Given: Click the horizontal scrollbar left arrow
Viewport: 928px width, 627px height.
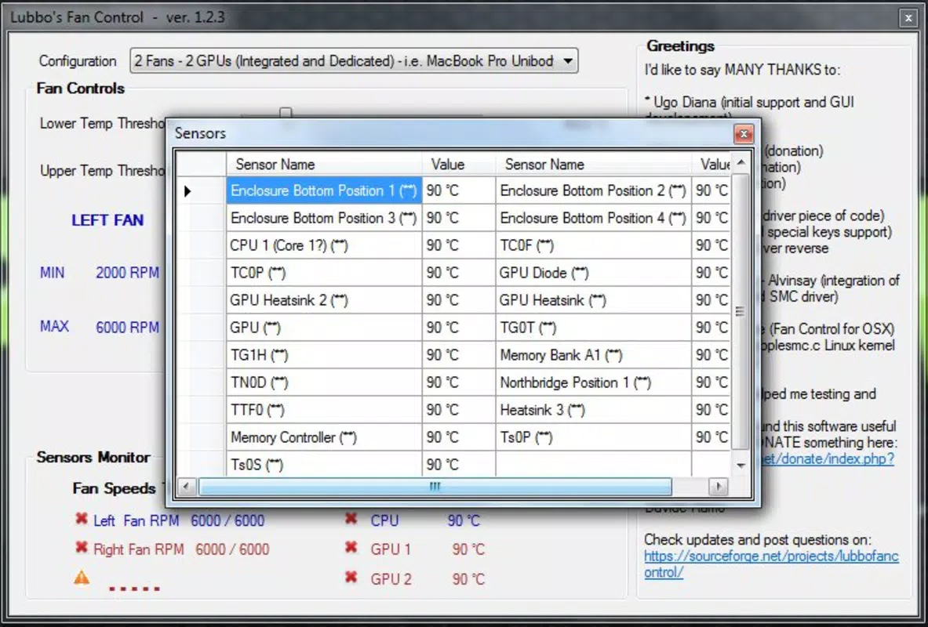Looking at the screenshot, I should tap(187, 486).
